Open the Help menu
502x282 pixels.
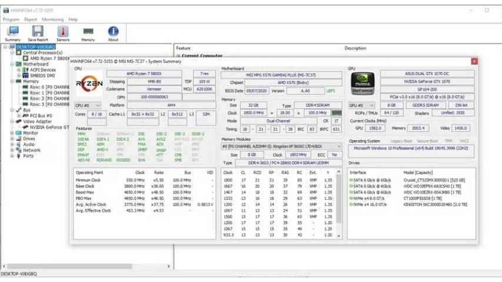click(73, 19)
